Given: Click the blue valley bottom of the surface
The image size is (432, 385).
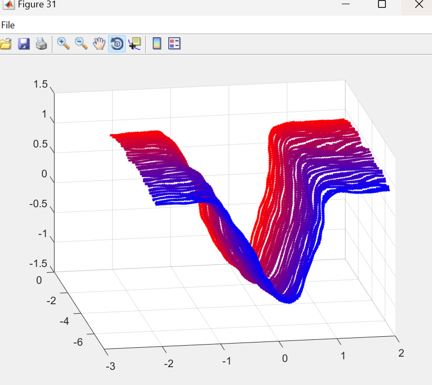Looking at the screenshot, I should tap(289, 296).
